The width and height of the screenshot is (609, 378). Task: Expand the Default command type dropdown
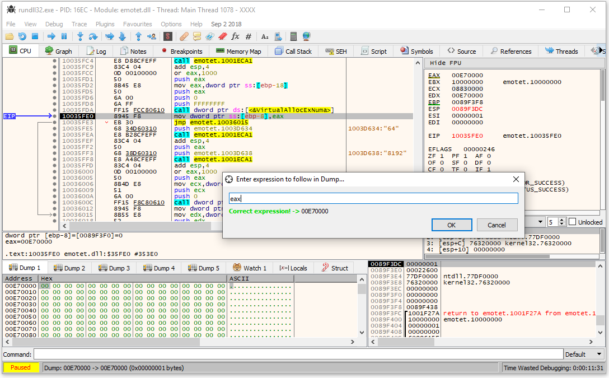pyautogui.click(x=598, y=354)
